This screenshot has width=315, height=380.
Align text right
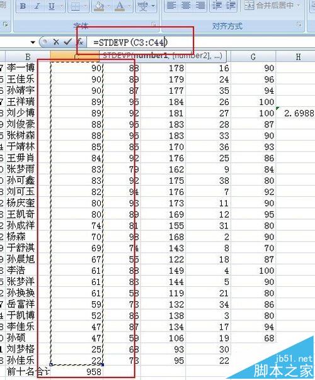click(x=200, y=5)
